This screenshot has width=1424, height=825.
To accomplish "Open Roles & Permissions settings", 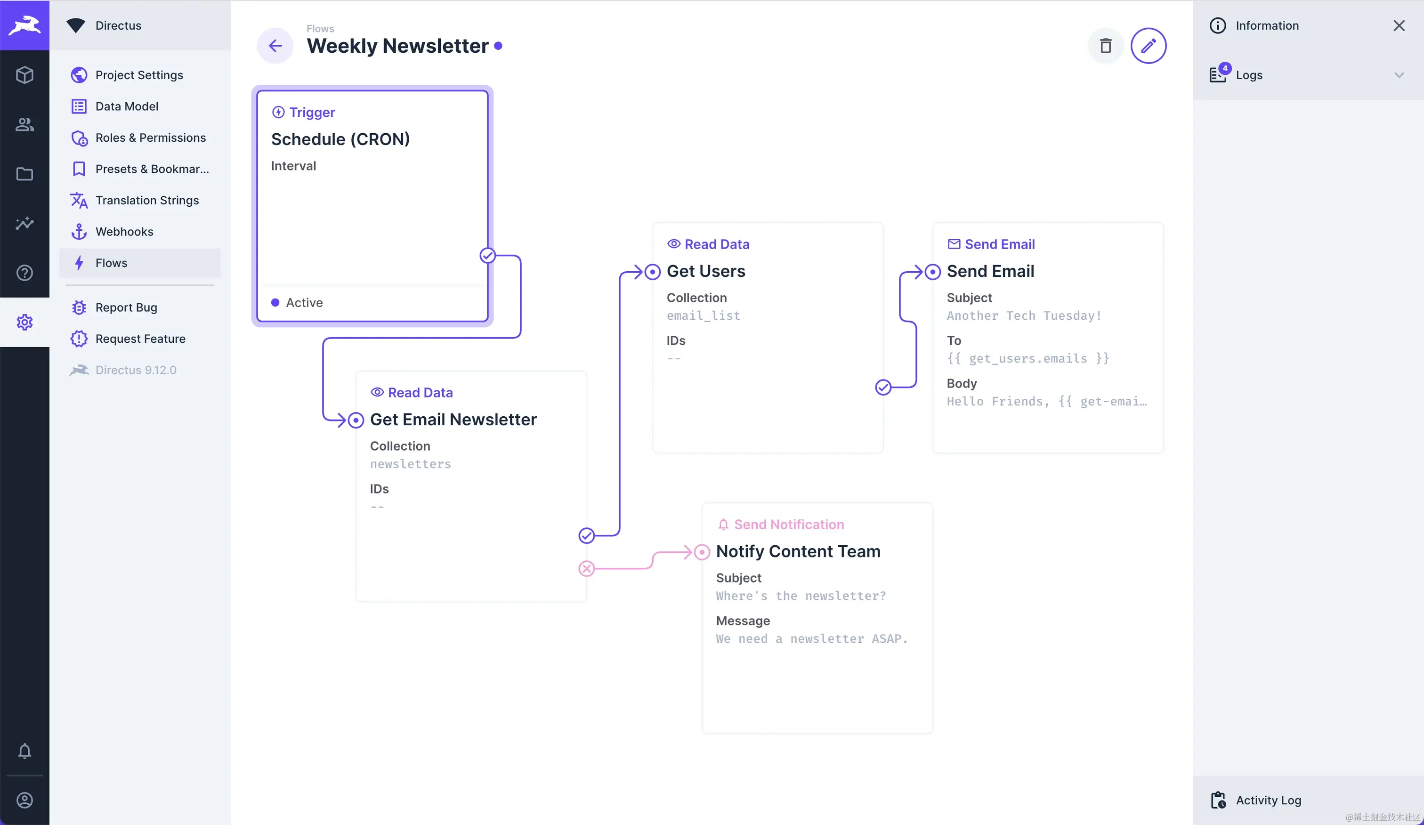I will 150,138.
